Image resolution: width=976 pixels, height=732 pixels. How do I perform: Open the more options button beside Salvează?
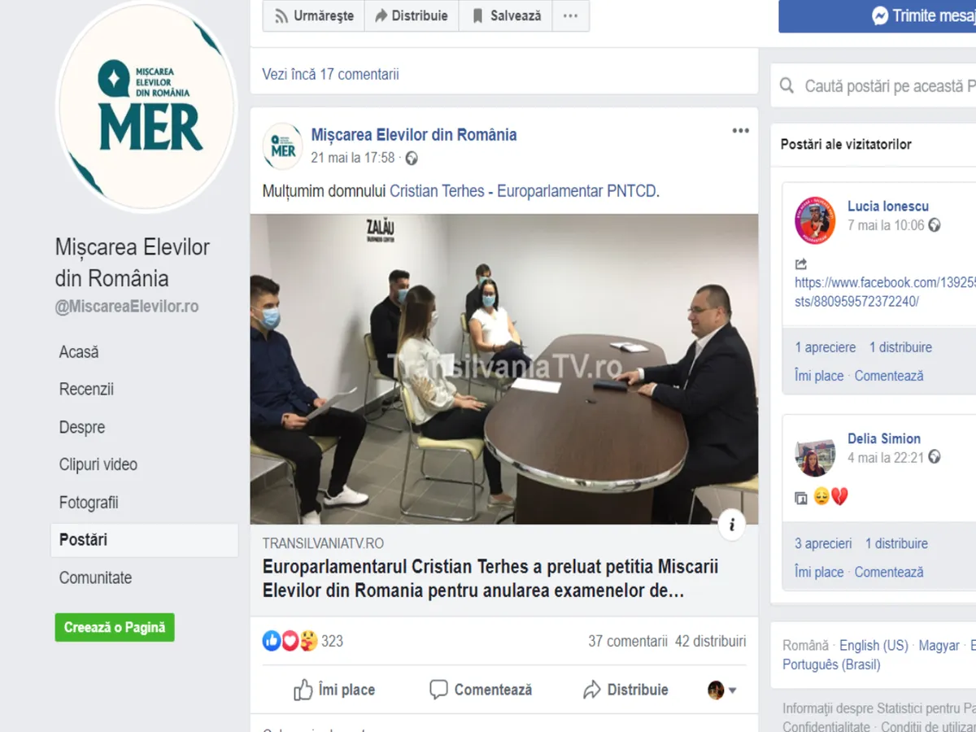click(570, 16)
